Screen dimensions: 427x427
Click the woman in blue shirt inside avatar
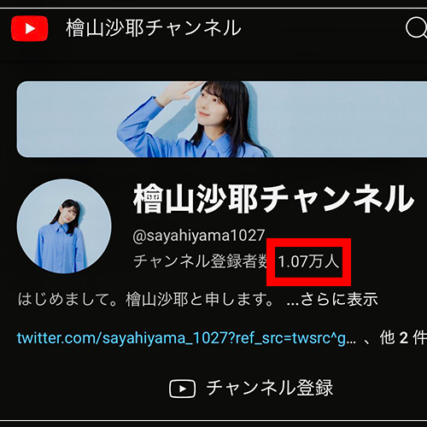61,237
